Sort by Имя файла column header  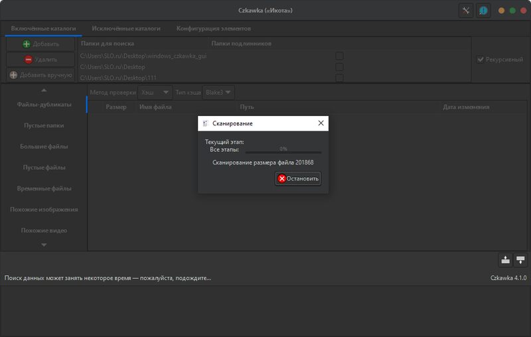(155, 107)
